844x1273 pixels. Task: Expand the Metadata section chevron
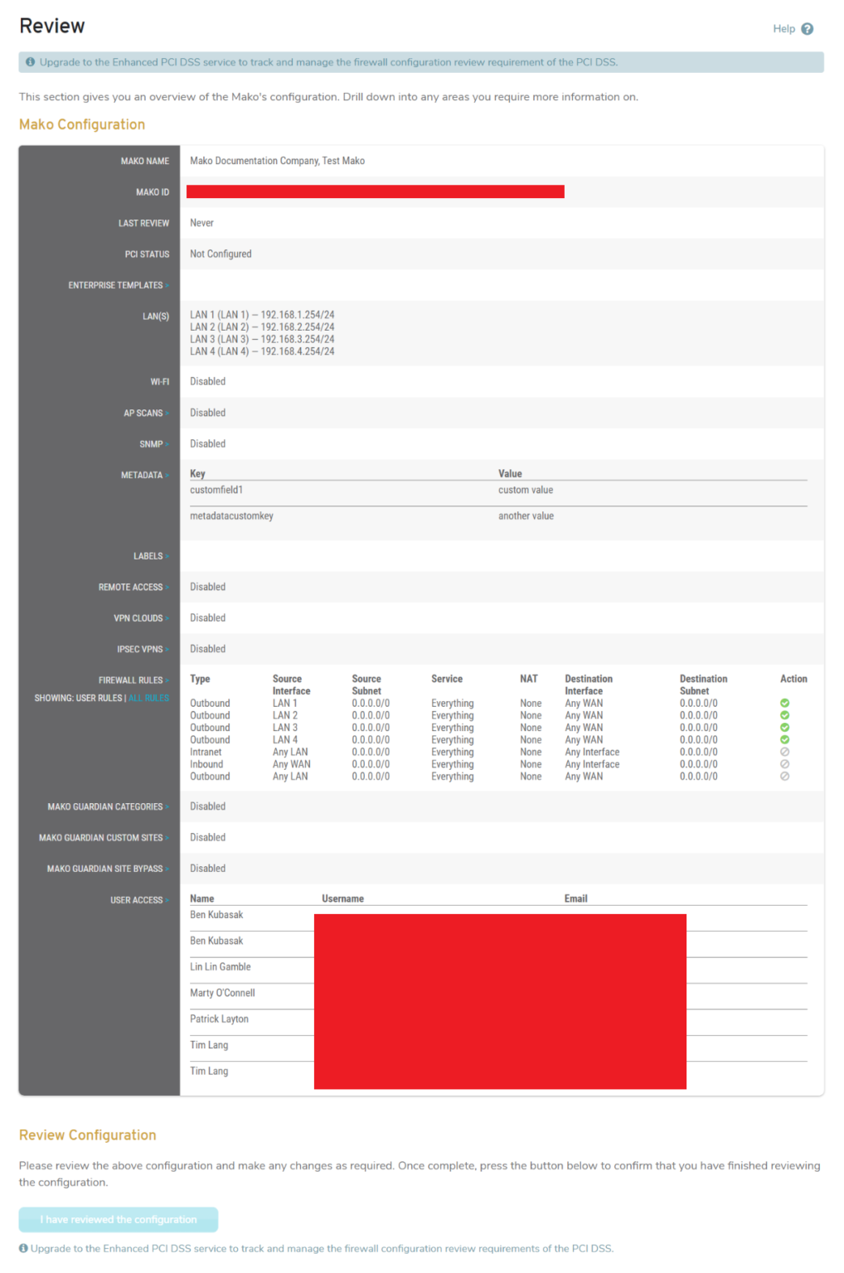coord(165,475)
